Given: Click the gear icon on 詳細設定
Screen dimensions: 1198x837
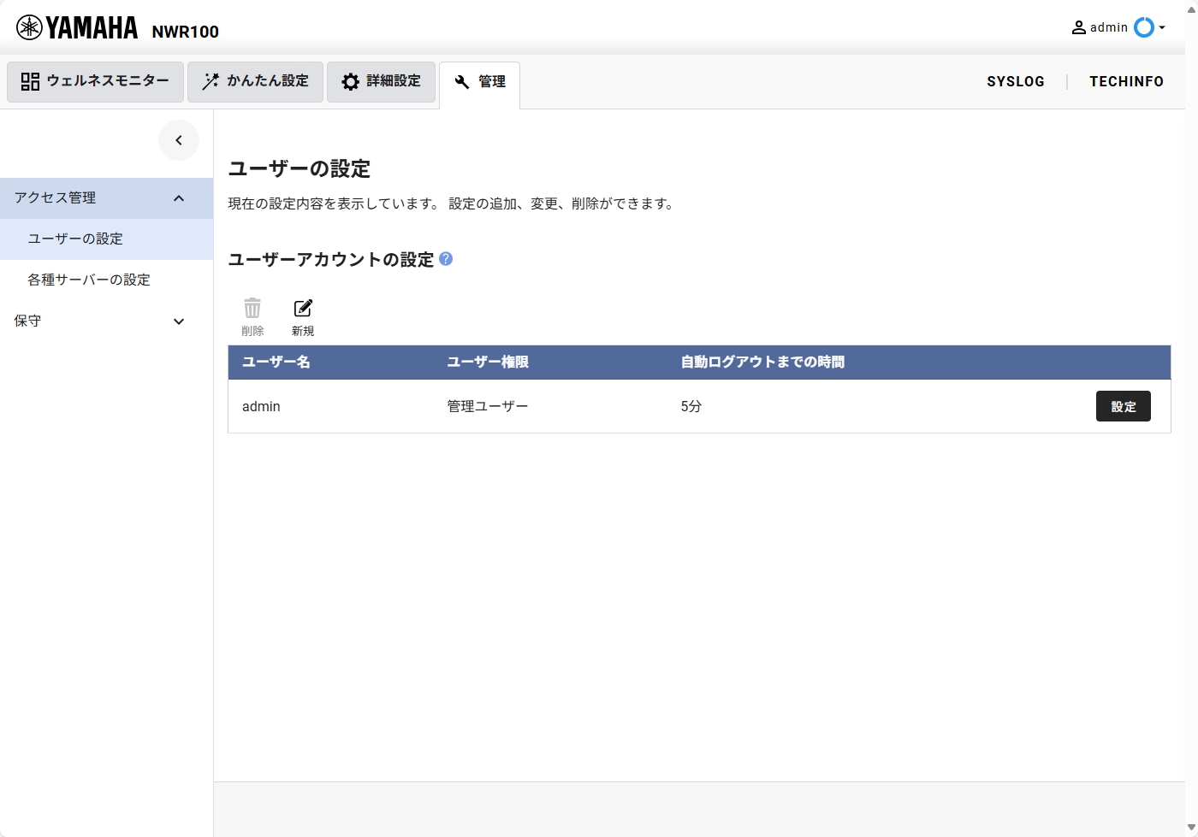Looking at the screenshot, I should coord(350,80).
